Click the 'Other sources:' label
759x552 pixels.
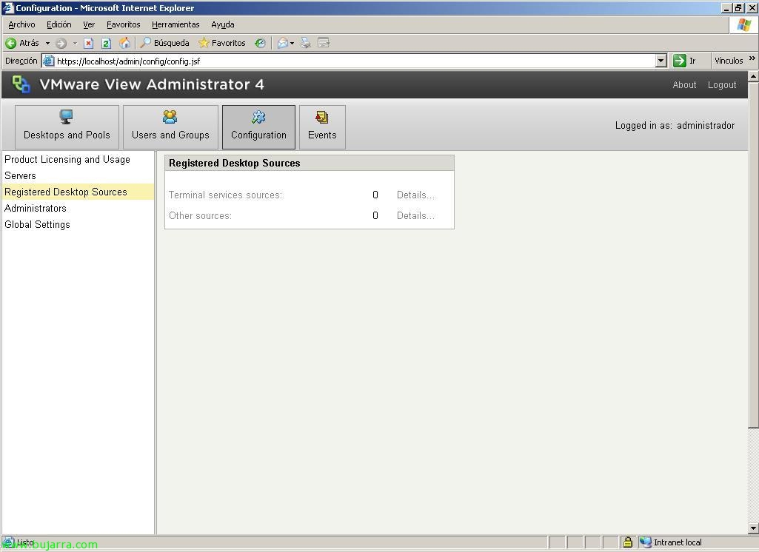tap(201, 216)
